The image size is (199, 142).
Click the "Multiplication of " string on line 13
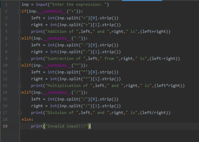click(x=69, y=86)
